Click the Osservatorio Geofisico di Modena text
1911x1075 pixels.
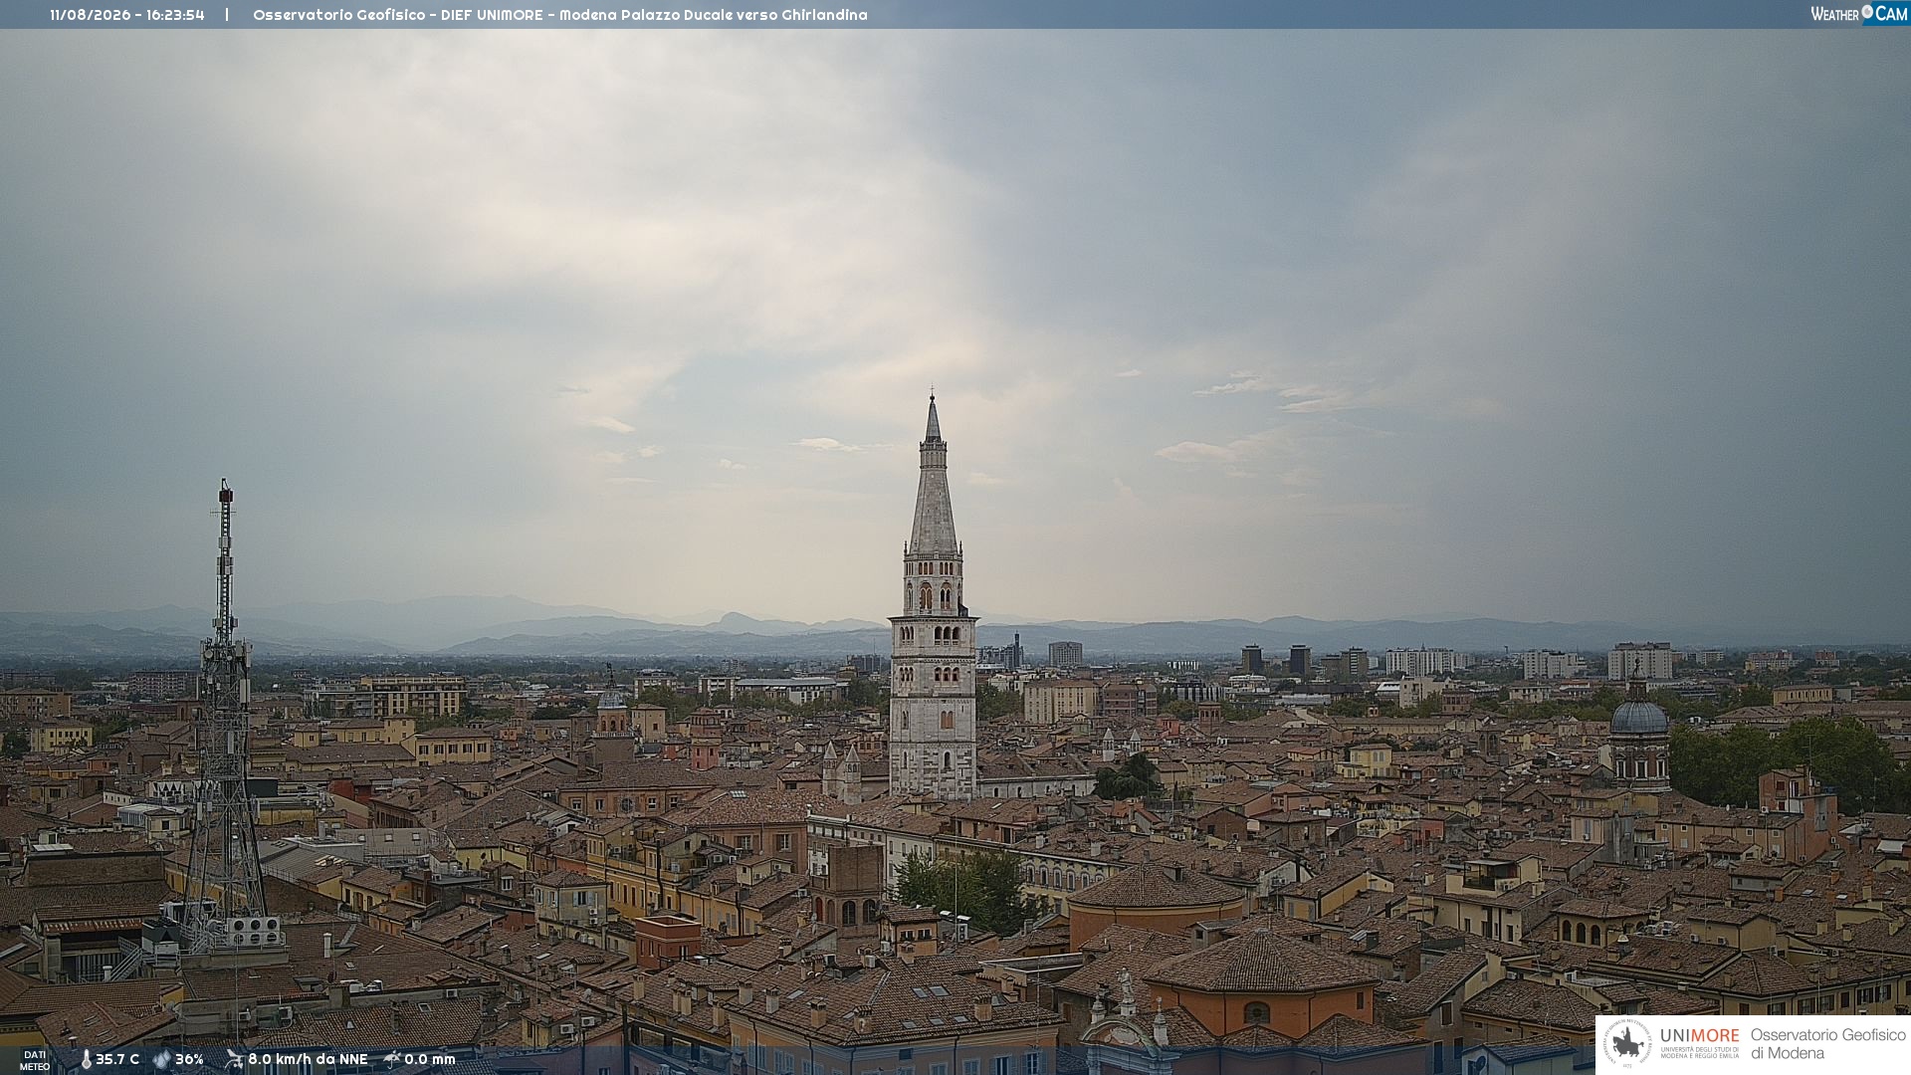[1827, 1044]
